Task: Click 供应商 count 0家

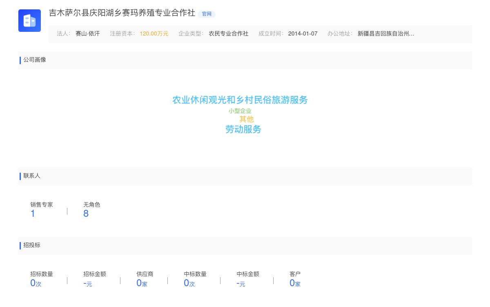Action: pos(142,283)
